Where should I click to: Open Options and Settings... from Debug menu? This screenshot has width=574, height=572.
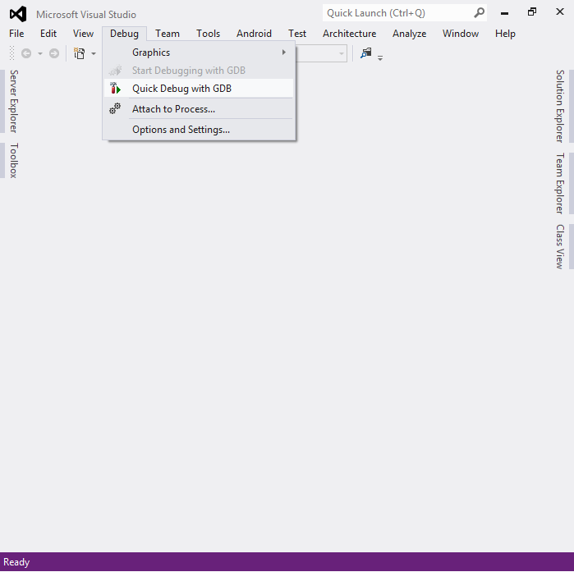tap(199, 130)
